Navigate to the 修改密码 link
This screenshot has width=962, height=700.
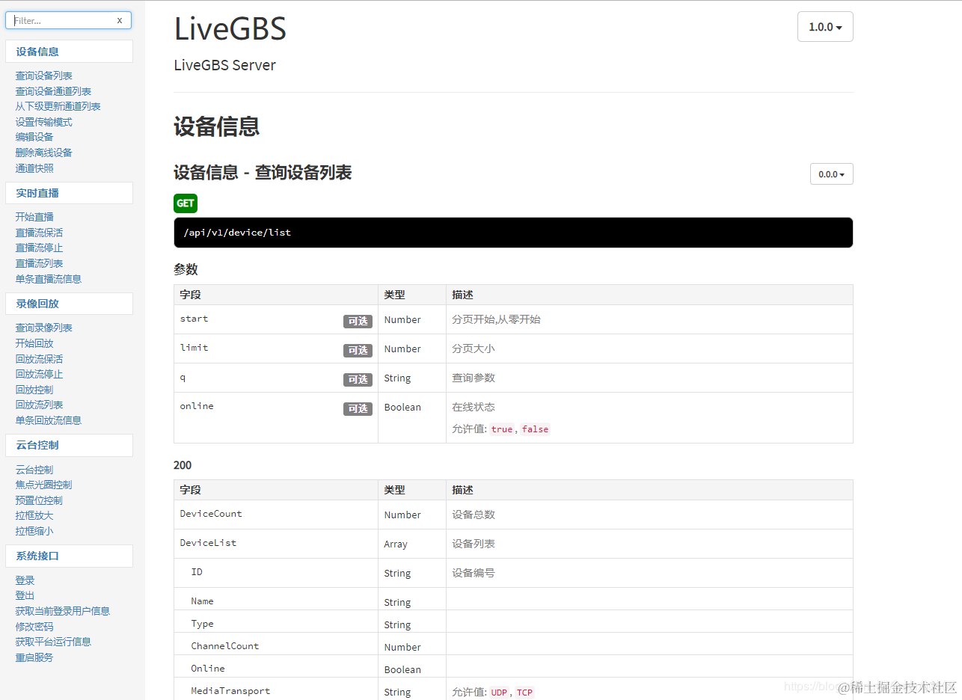(x=34, y=627)
